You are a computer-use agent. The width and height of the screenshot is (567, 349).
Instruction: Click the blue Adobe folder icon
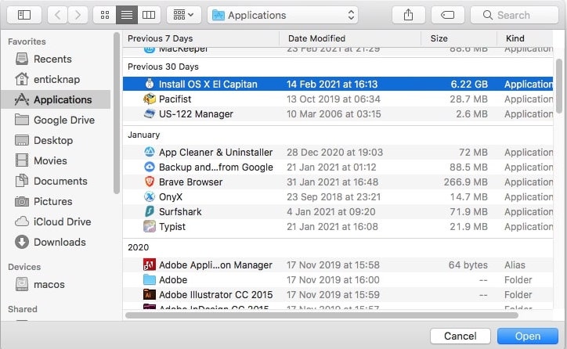(x=150, y=279)
